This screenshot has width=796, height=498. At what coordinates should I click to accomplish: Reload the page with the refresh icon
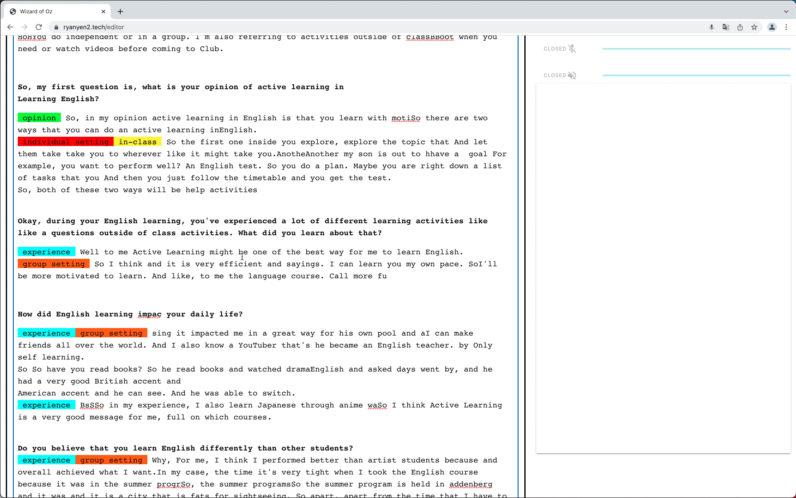pyautogui.click(x=39, y=27)
